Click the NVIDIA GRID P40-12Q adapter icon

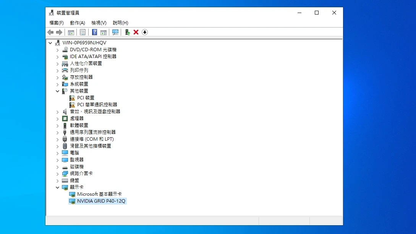coord(72,201)
